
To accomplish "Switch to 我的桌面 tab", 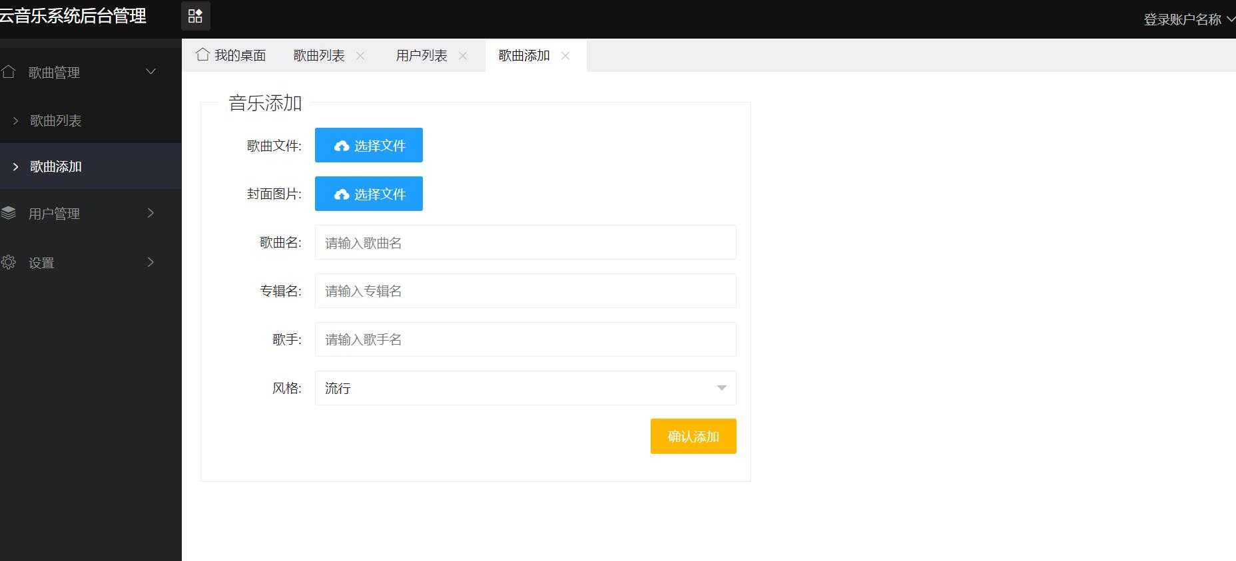I will click(x=231, y=55).
